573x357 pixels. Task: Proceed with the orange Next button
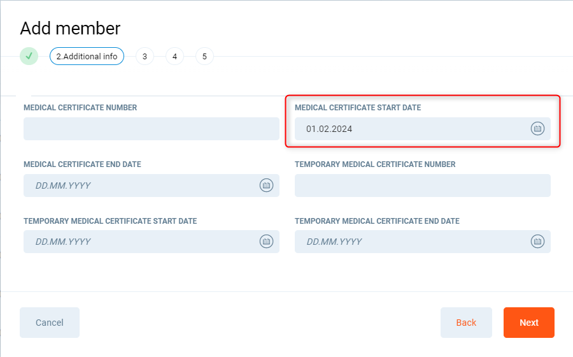click(528, 323)
